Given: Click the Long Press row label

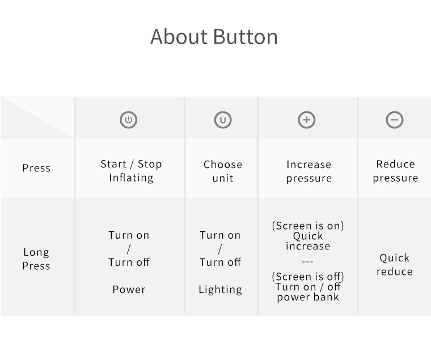Looking at the screenshot, I should click(36, 258).
